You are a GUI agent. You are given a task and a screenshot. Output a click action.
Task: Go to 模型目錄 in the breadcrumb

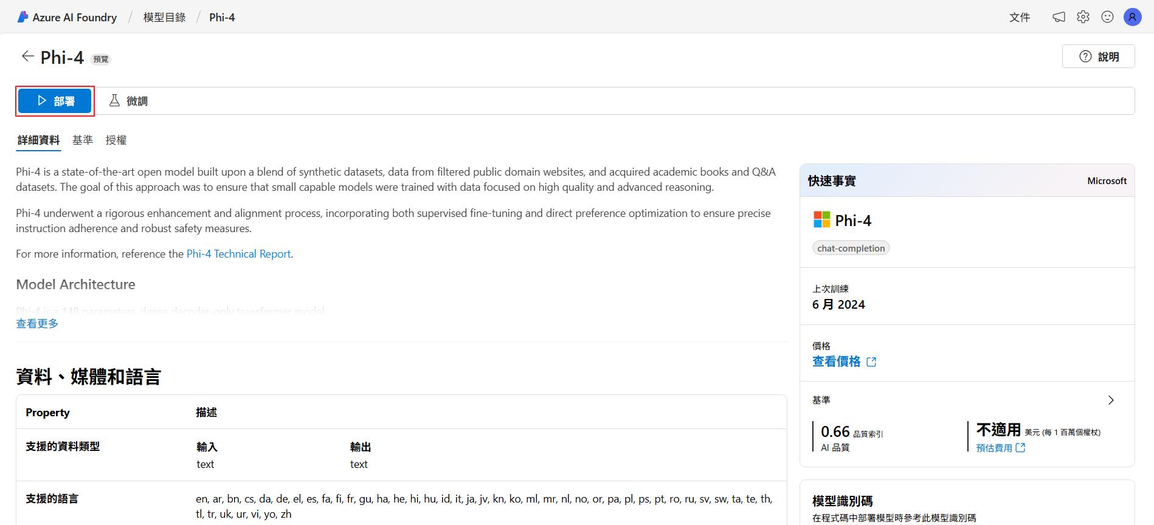pos(164,17)
